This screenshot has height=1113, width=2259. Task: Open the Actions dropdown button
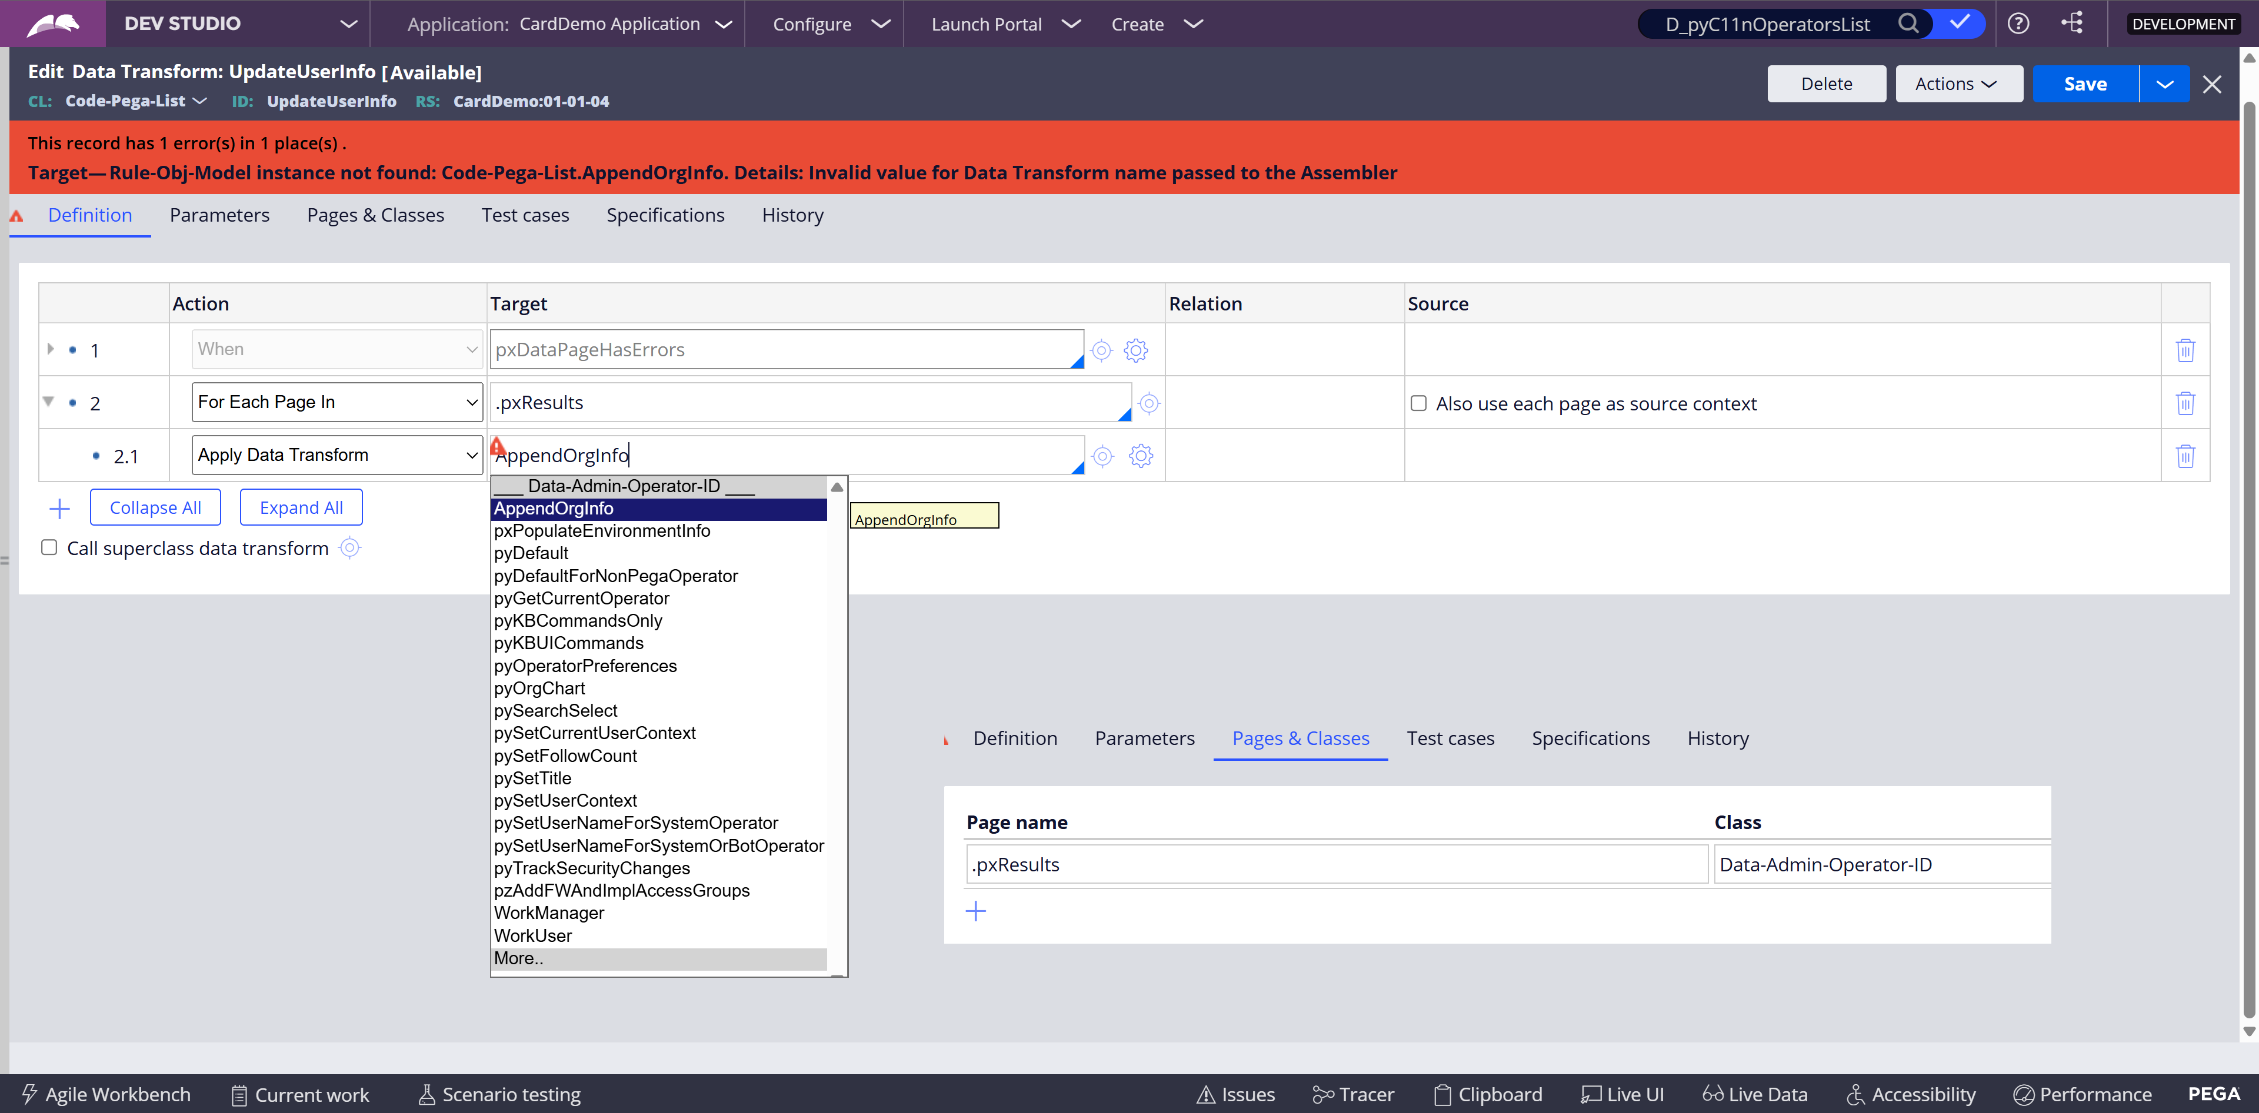pyautogui.click(x=1958, y=84)
